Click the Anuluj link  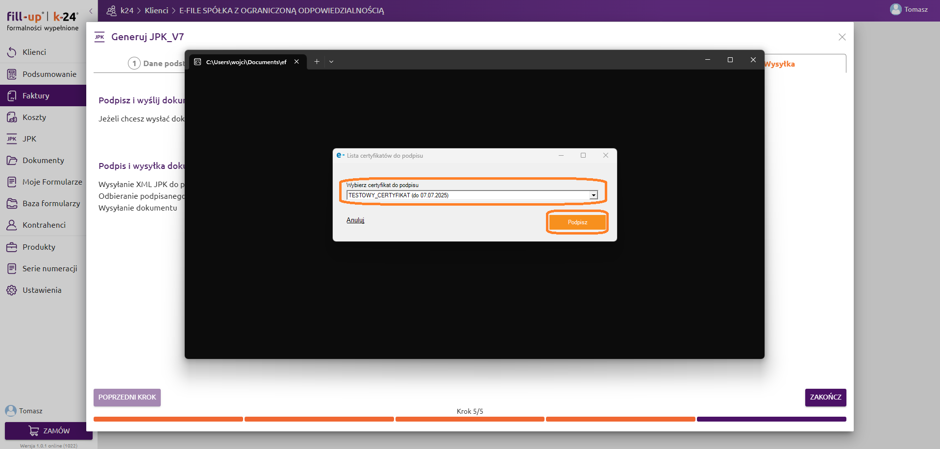click(x=355, y=220)
